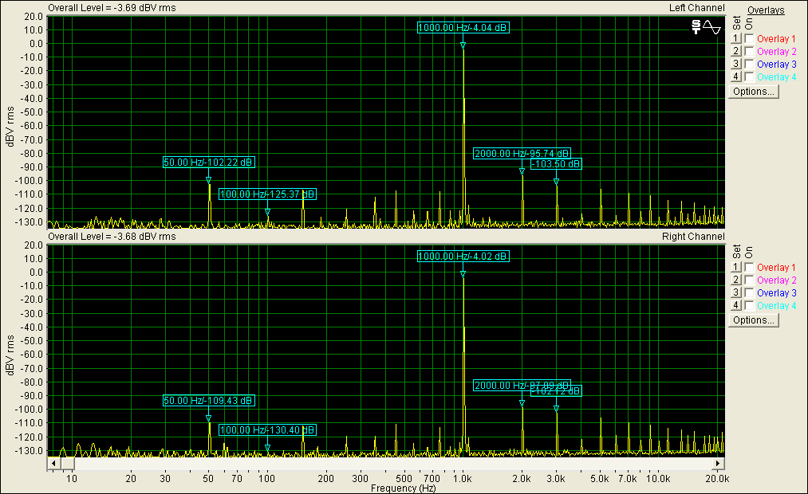Open the Right Channel Options... dialog
The height and width of the screenshot is (494, 808).
[x=754, y=320]
